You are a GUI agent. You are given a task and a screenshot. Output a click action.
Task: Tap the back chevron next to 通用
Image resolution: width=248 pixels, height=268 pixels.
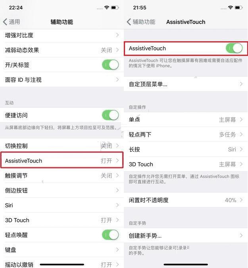pyautogui.click(x=5, y=22)
